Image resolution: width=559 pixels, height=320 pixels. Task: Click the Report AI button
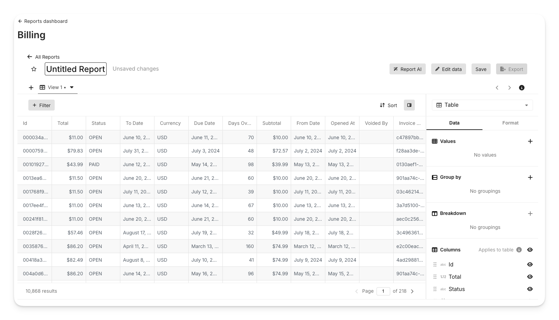[407, 69]
